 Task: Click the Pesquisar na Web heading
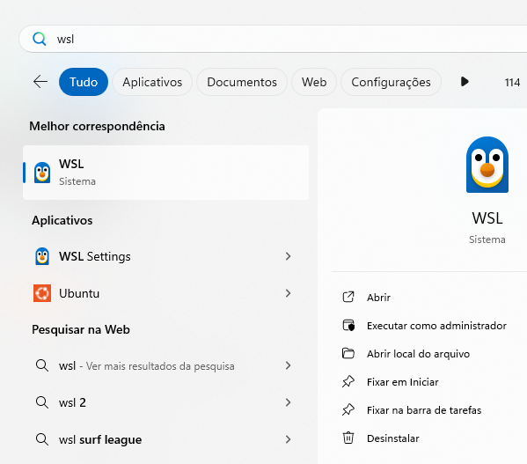coord(81,329)
